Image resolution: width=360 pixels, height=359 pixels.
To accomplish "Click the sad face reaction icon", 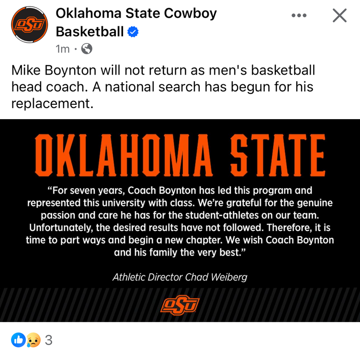I will pyautogui.click(x=32, y=340).
